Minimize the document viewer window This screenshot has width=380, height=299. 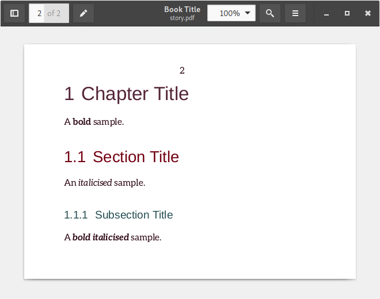326,13
